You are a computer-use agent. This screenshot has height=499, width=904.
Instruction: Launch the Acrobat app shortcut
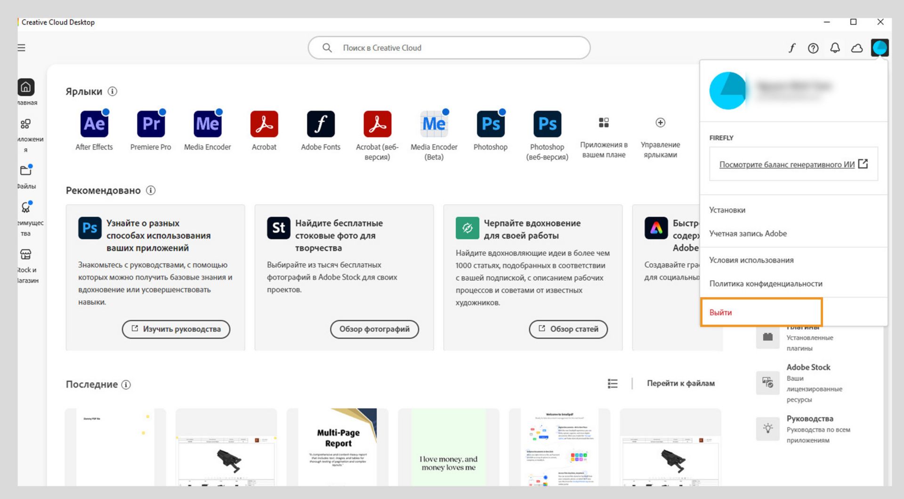pyautogui.click(x=264, y=124)
